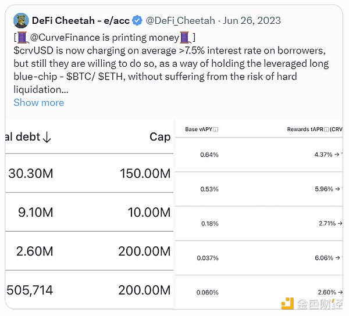Click the thread spool emoji before @CurveFinance
This screenshot has width=349, height=316.
click(23, 37)
